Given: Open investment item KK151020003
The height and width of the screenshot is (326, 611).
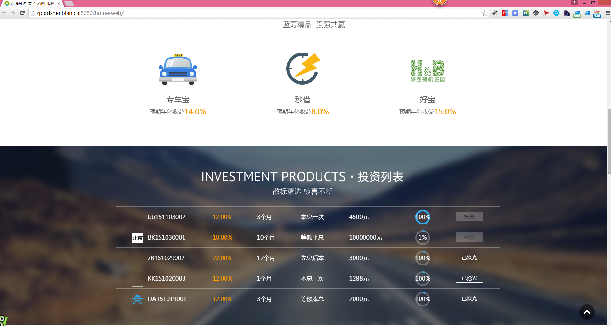Looking at the screenshot, I should (x=167, y=278).
